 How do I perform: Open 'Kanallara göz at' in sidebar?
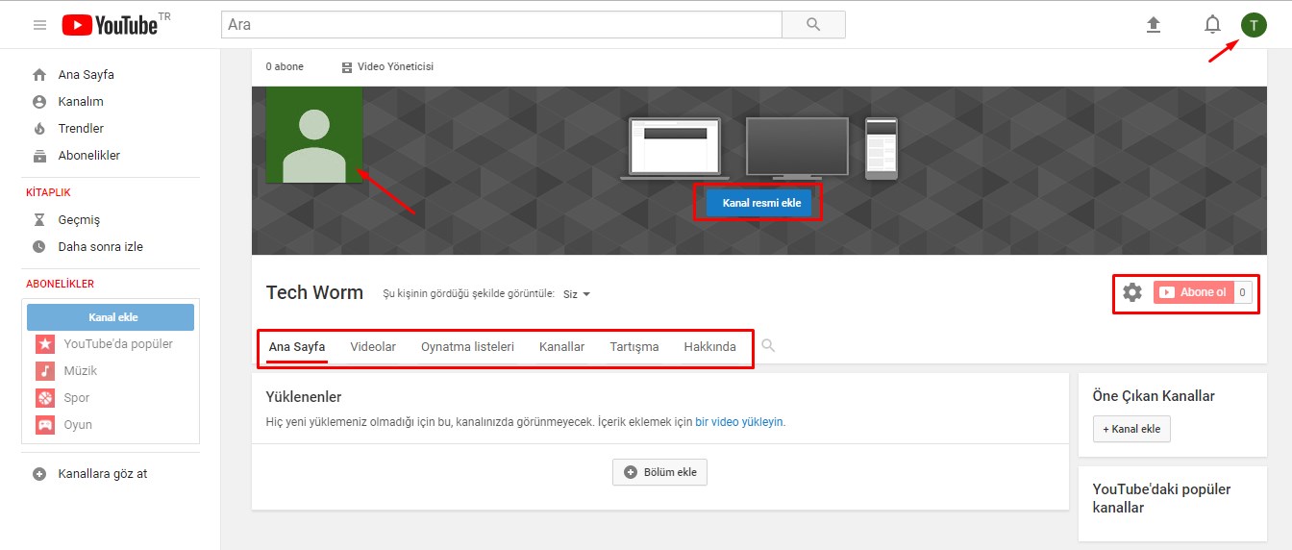(102, 474)
